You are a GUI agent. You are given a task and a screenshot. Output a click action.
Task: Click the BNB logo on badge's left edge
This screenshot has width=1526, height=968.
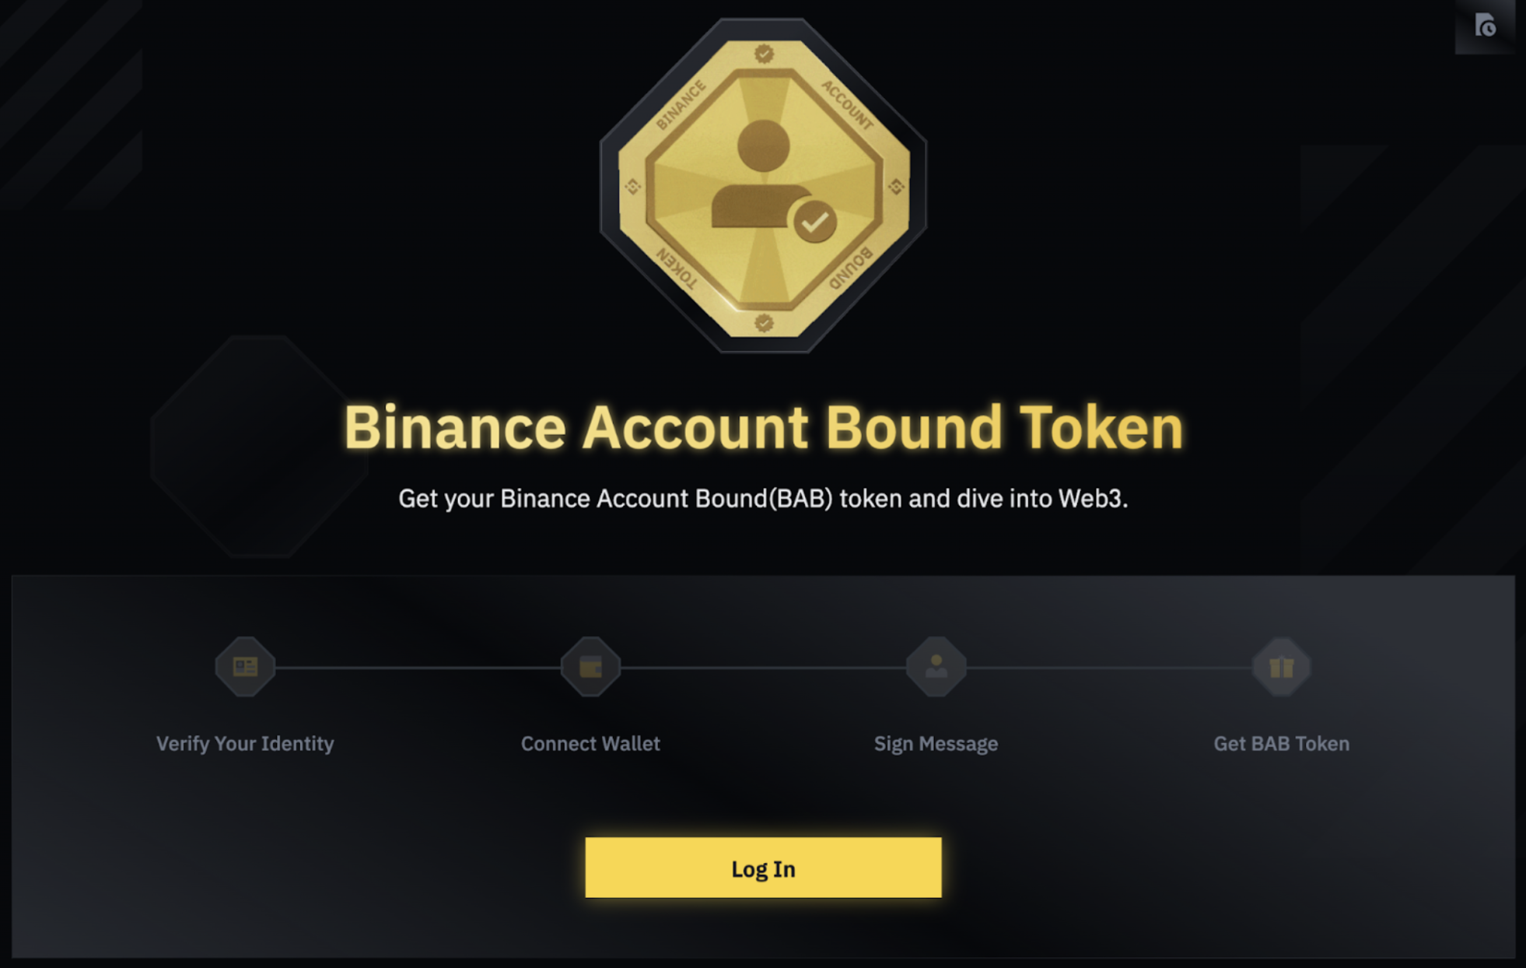(x=632, y=187)
